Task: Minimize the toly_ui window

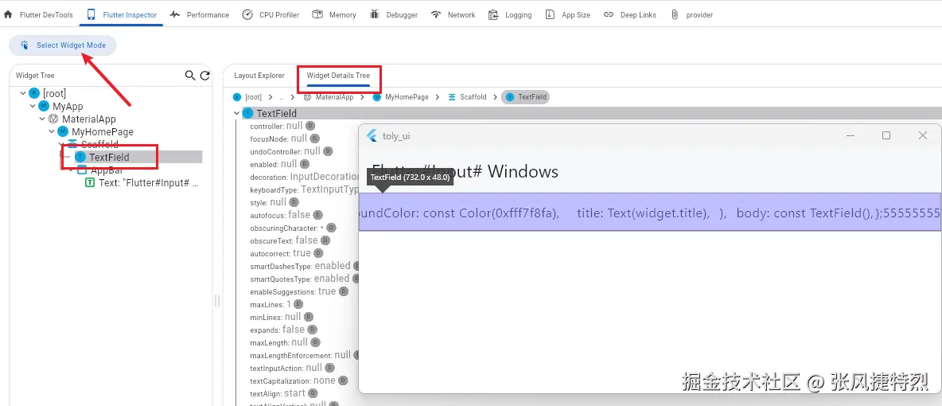Action: pos(850,135)
